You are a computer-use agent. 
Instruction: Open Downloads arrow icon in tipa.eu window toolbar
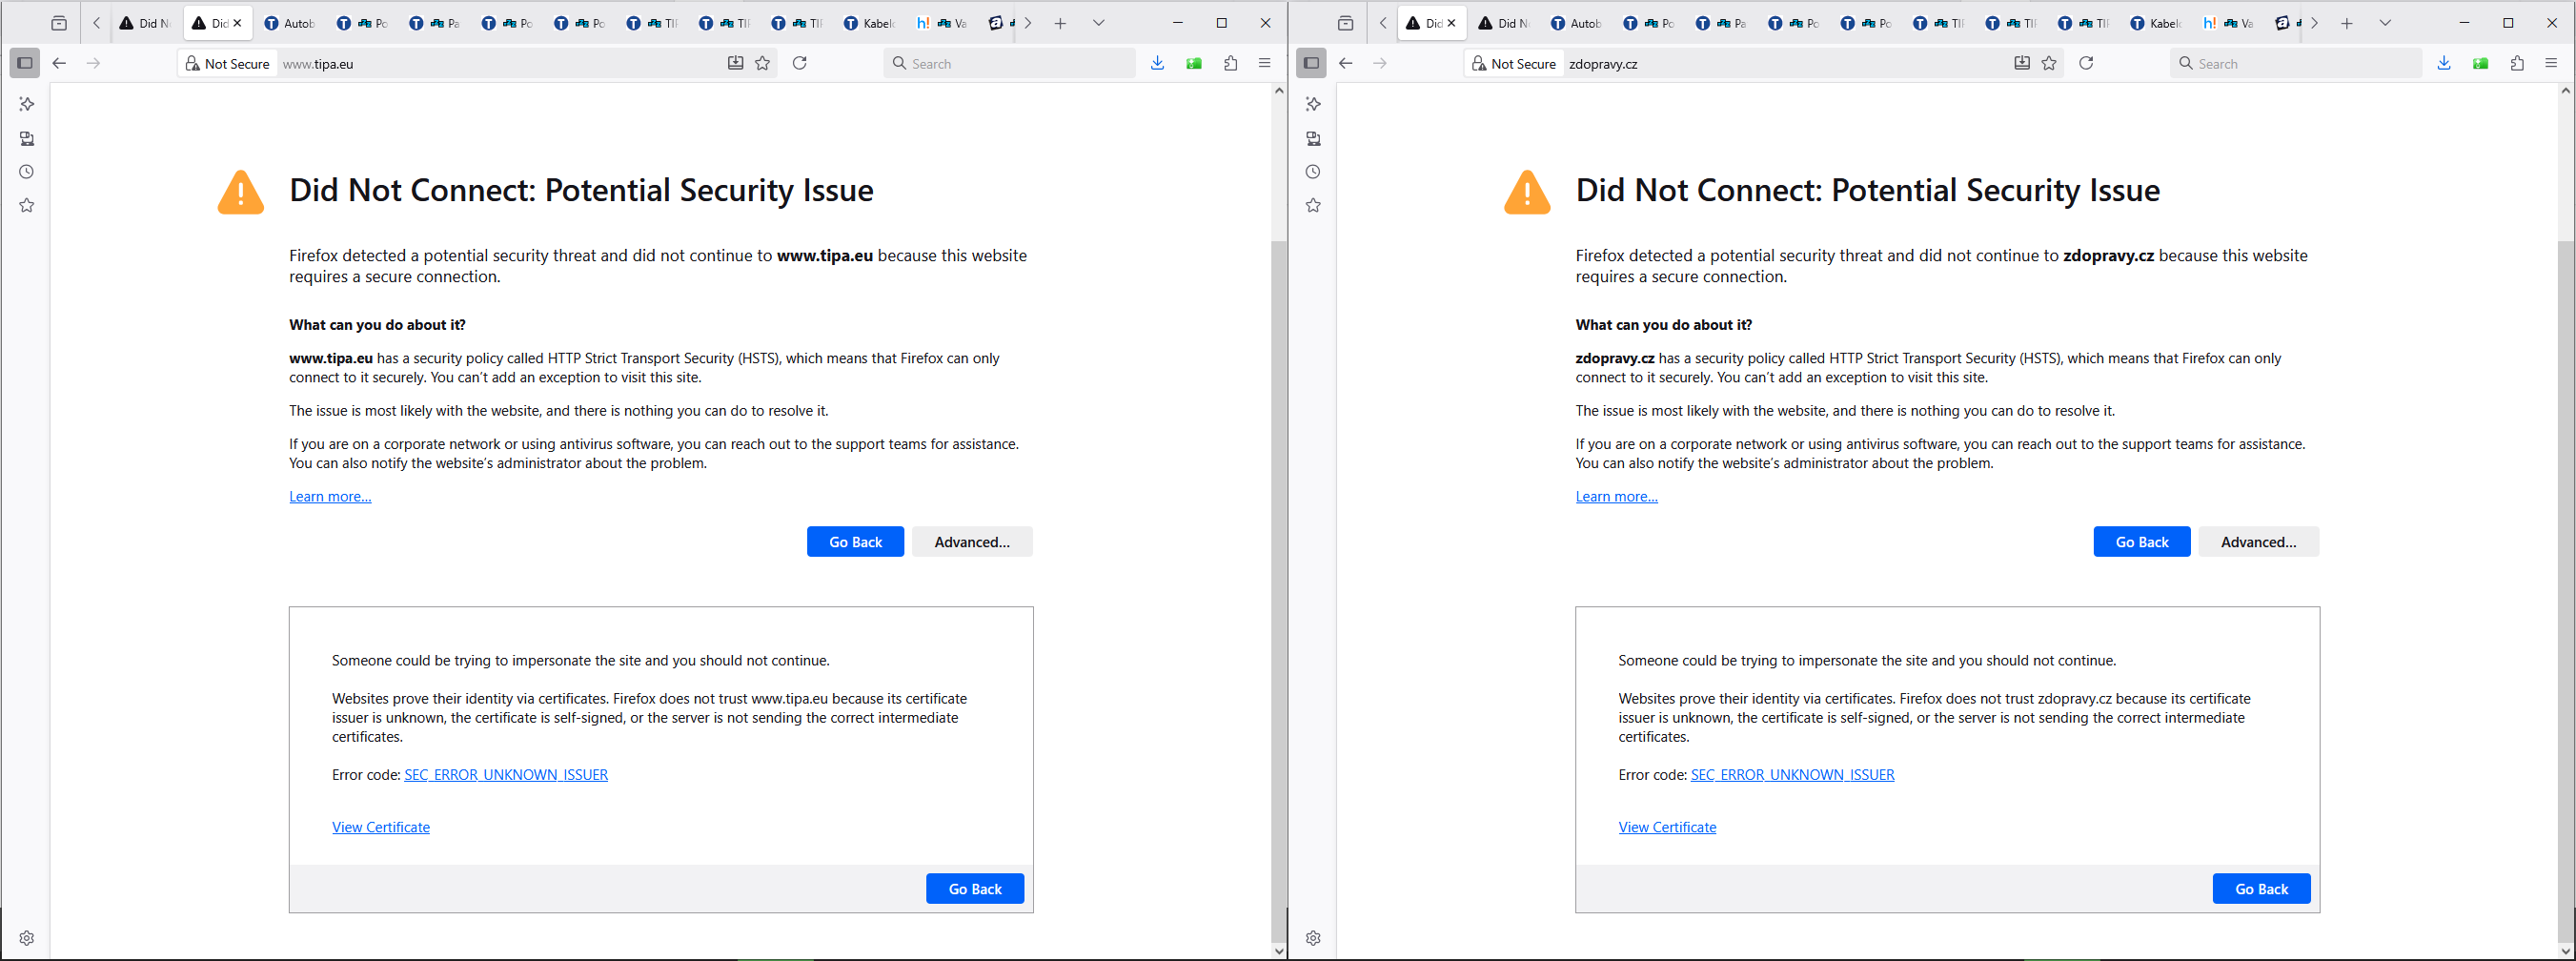tap(1157, 63)
